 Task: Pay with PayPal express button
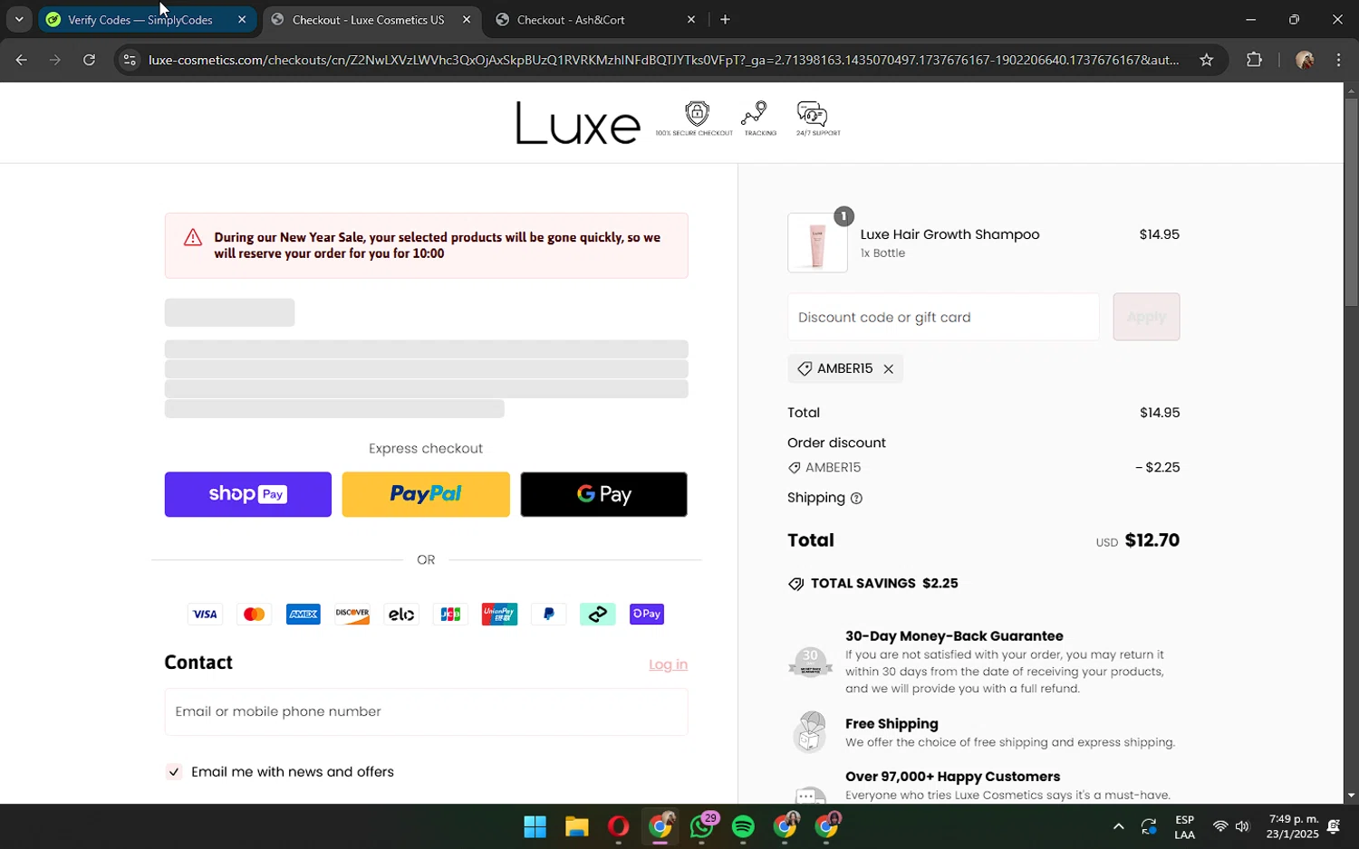coord(426,494)
